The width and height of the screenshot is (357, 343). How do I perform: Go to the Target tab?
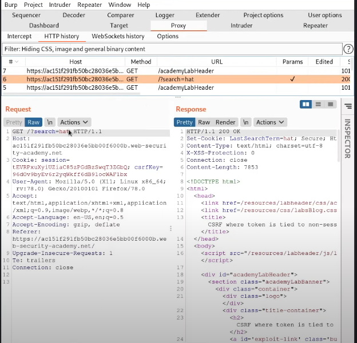(x=119, y=26)
